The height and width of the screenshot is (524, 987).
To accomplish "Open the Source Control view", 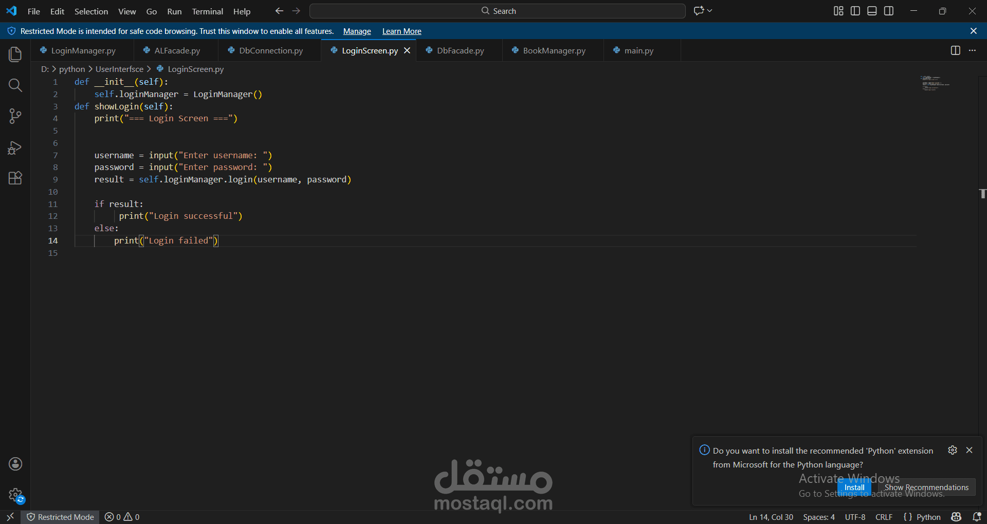I will click(x=15, y=116).
